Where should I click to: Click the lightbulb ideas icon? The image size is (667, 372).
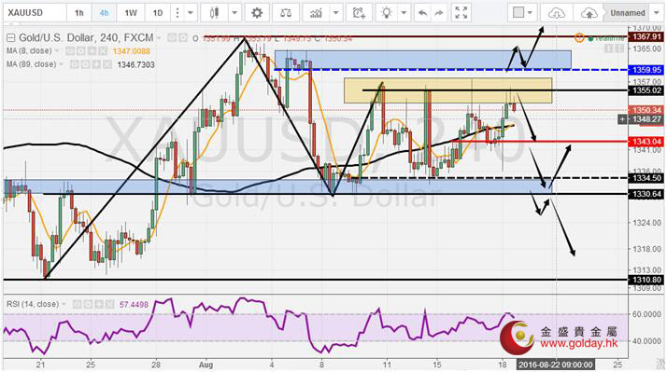point(386,13)
